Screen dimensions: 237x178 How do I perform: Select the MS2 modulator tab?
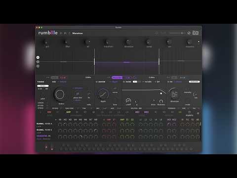[146, 112]
